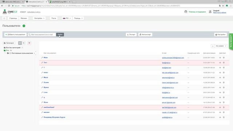
Task: Open the Помощь dropdown menu
Action: (78, 18)
